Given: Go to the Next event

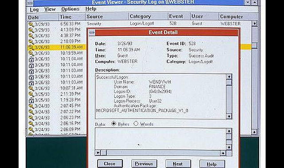Looking at the screenshot, I should pyautogui.click(x=178, y=164).
